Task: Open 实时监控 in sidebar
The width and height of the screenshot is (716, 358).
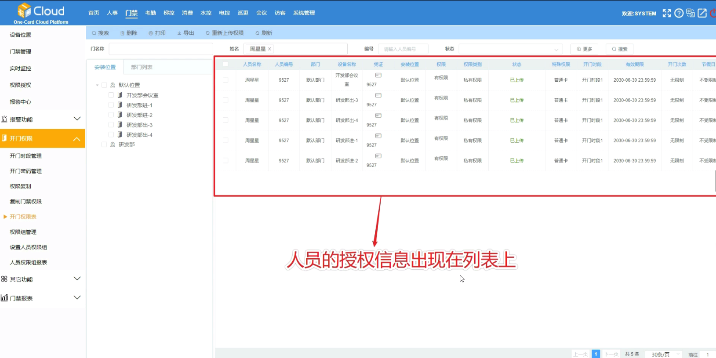Action: 21,69
